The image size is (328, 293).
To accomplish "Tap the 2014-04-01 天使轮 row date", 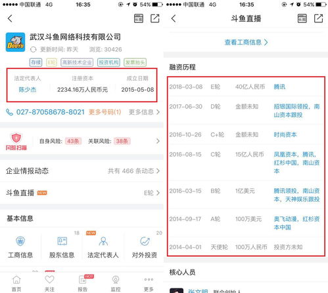I will coord(185,247).
